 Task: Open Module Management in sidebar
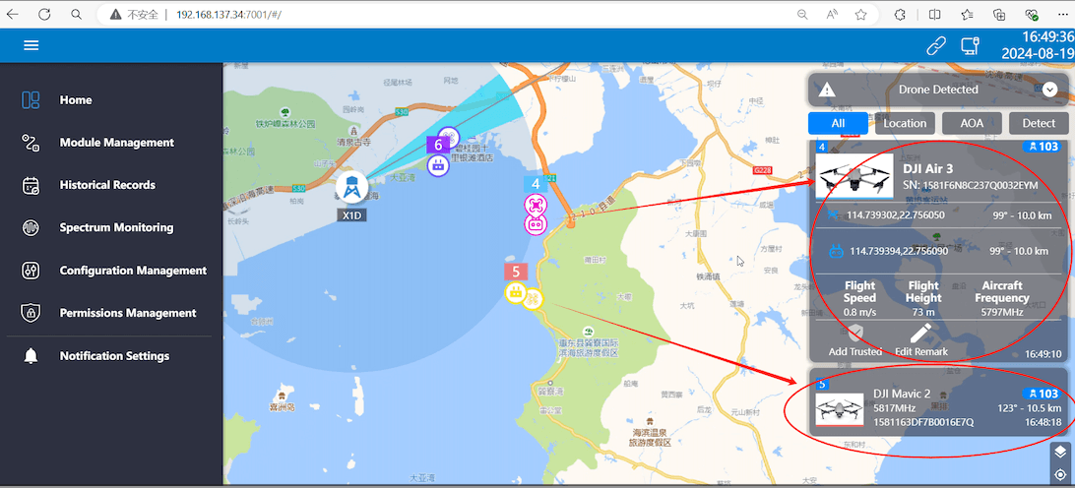pos(116,143)
